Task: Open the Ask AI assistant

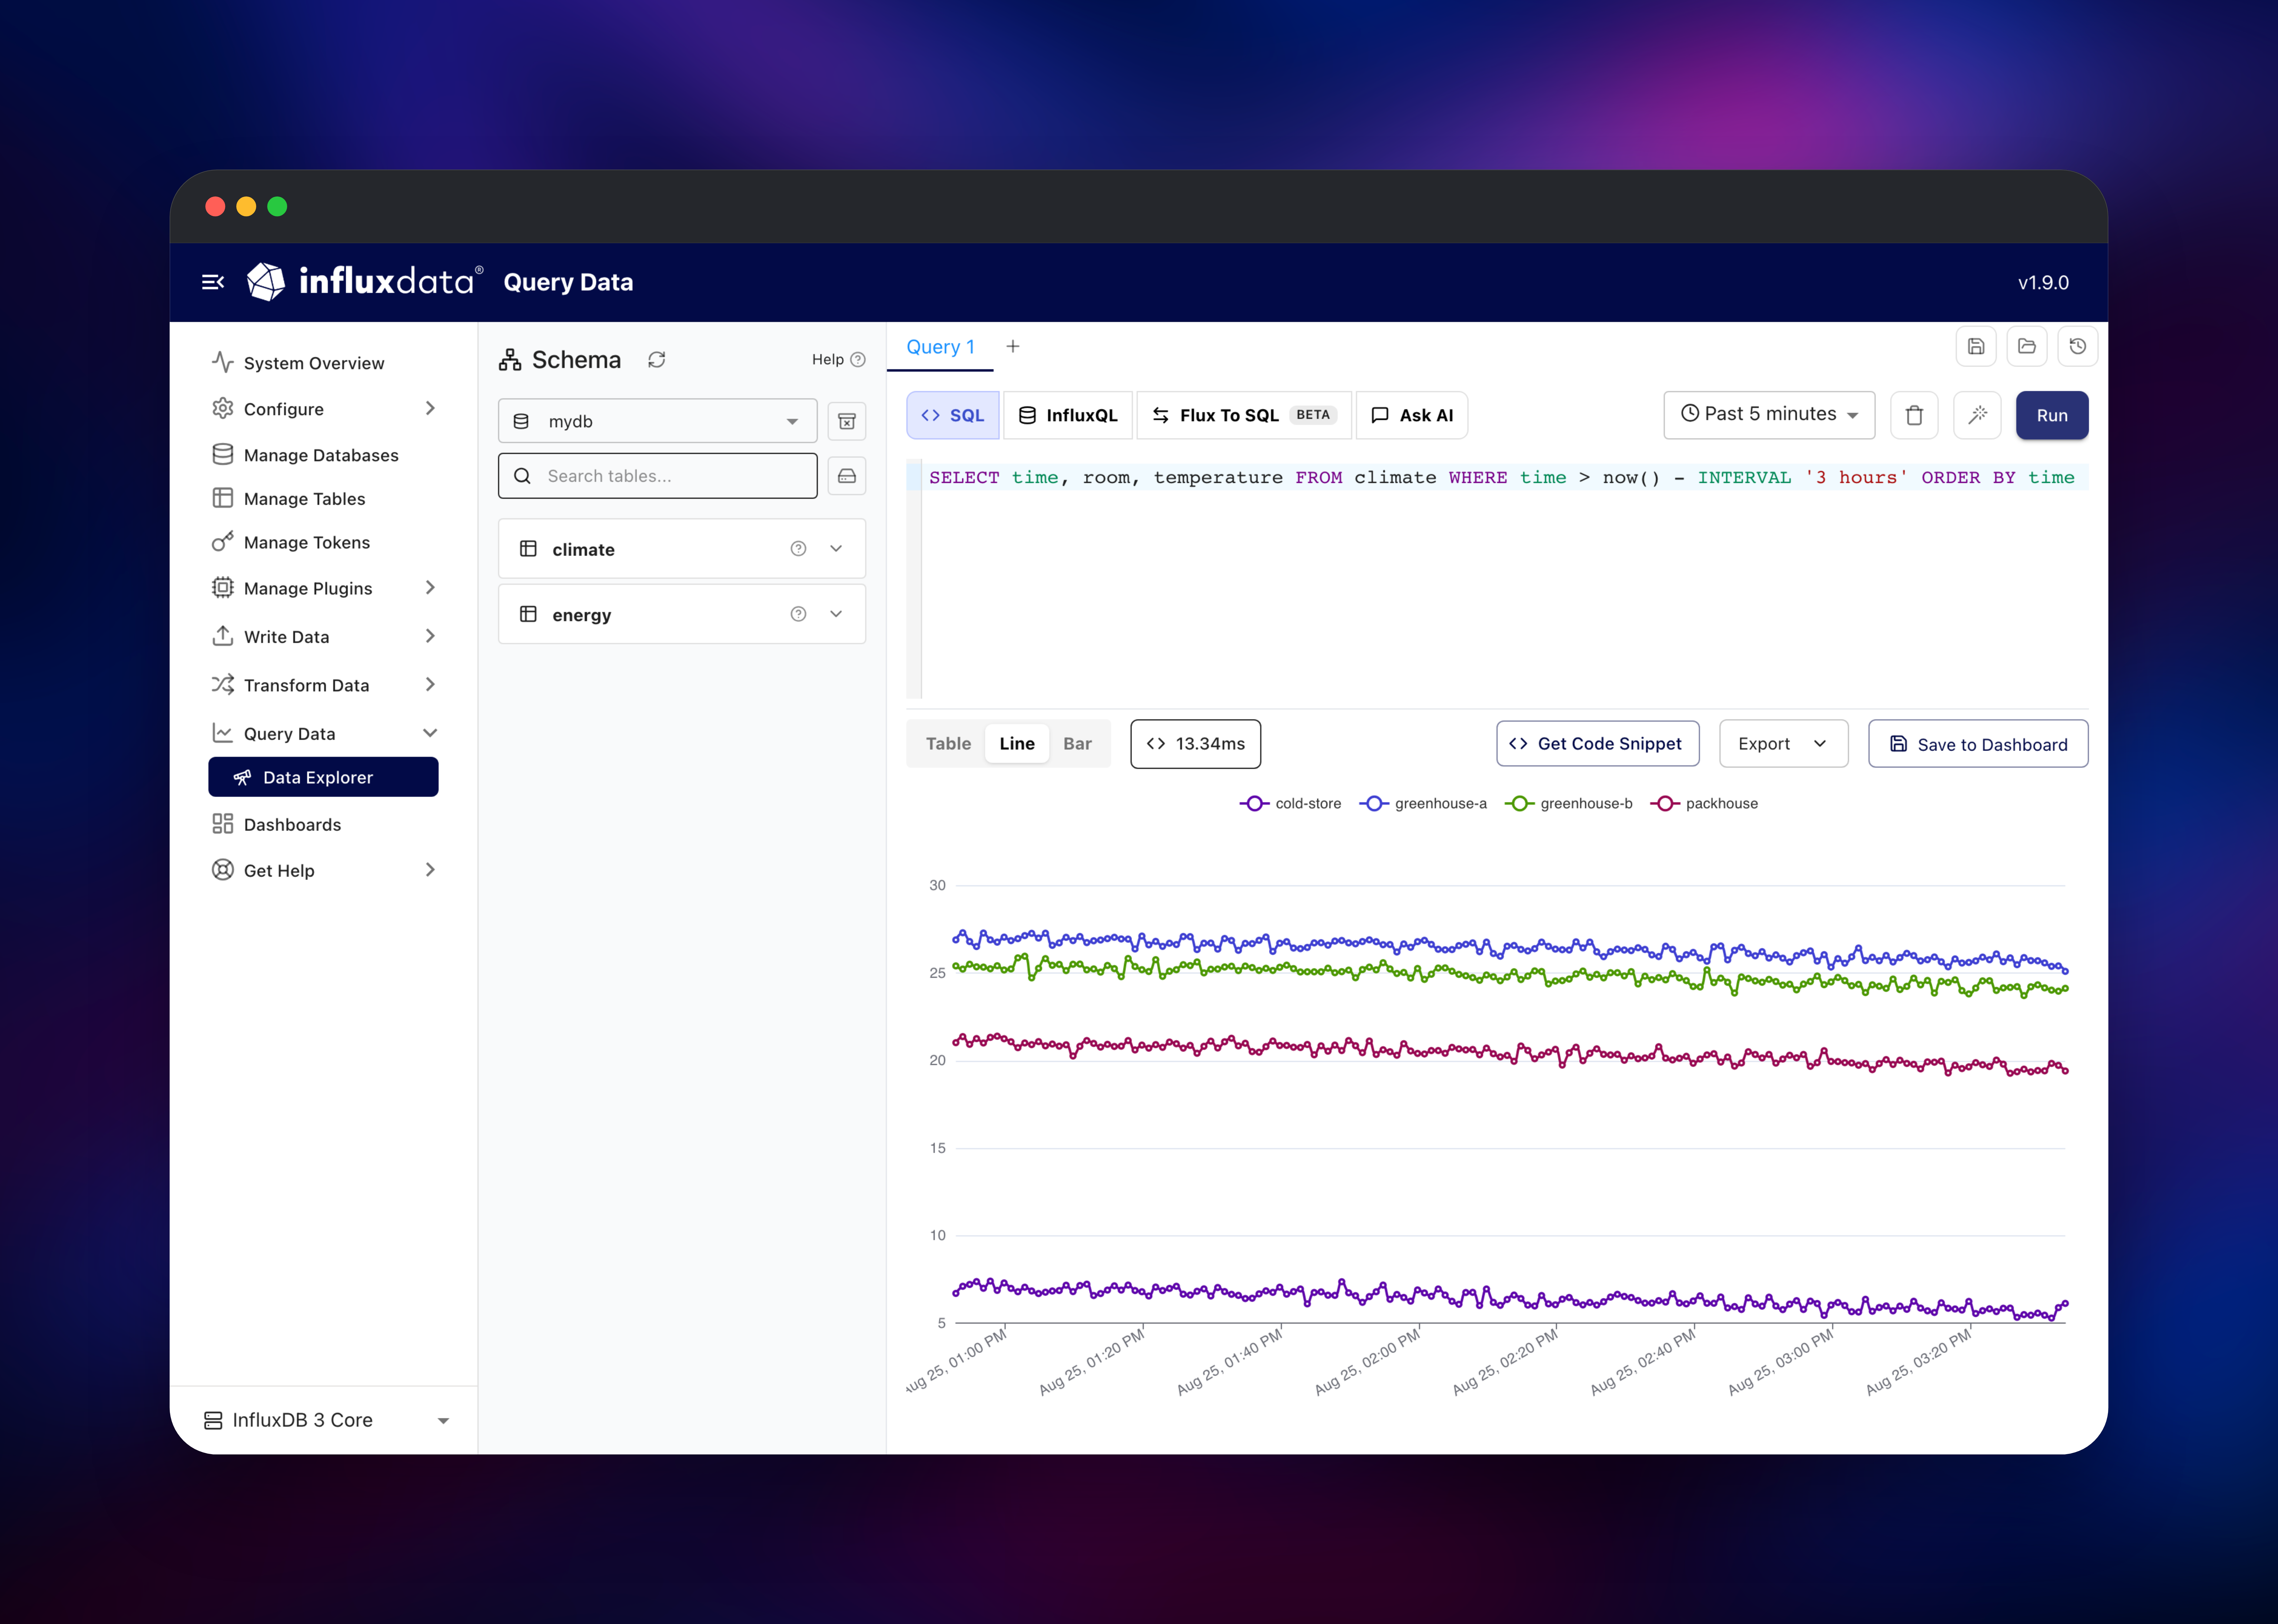Action: [x=1412, y=415]
